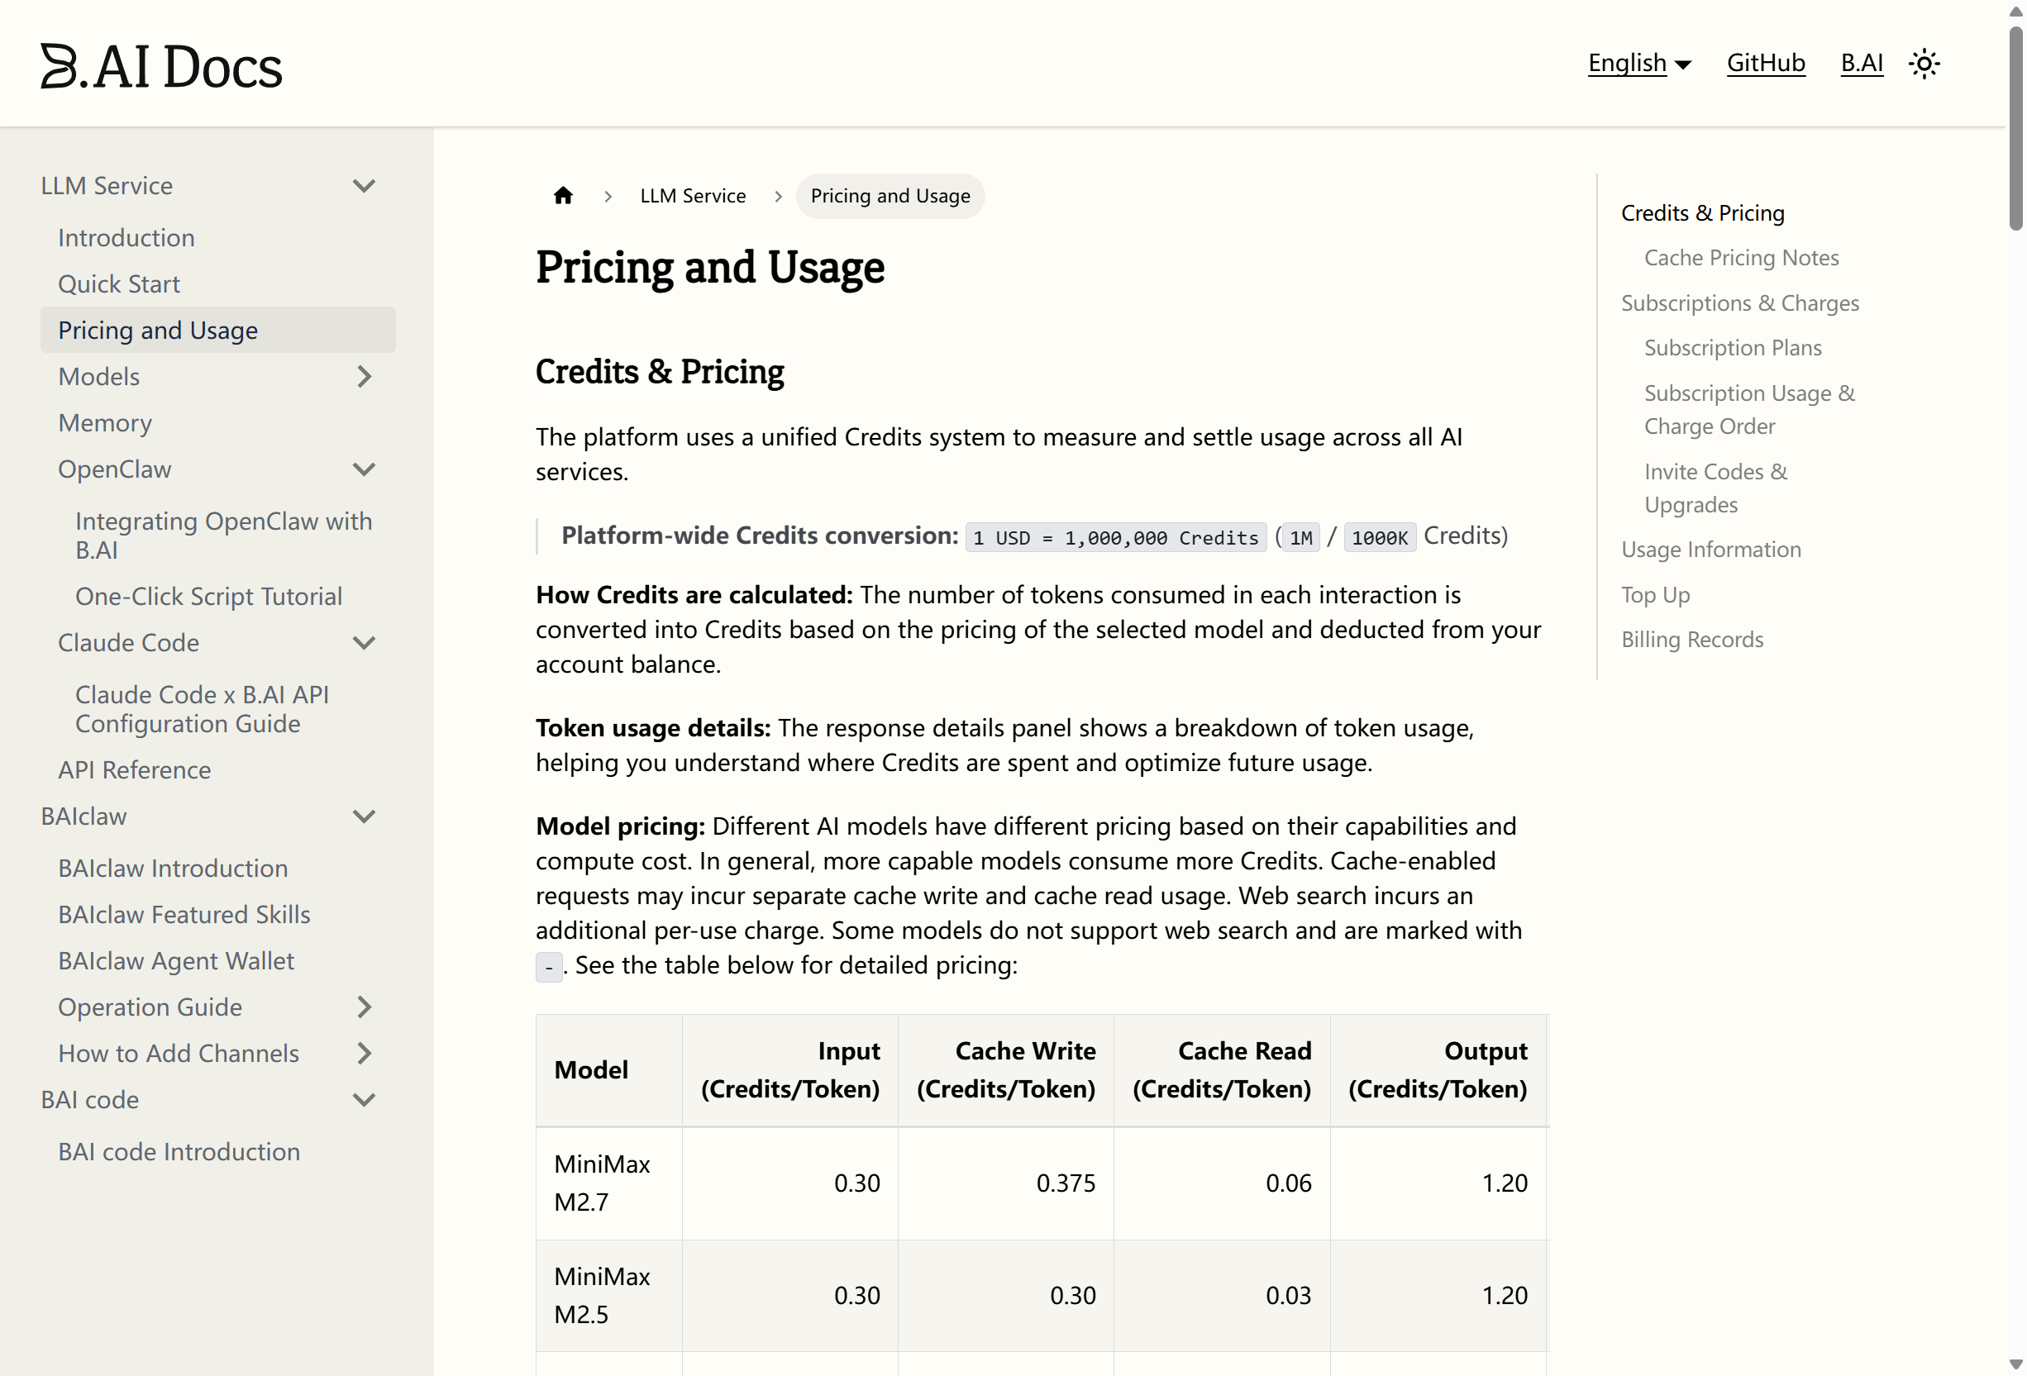The height and width of the screenshot is (1376, 2027).
Task: Click the 0.375 cache write value
Action: pyautogui.click(x=1066, y=1183)
